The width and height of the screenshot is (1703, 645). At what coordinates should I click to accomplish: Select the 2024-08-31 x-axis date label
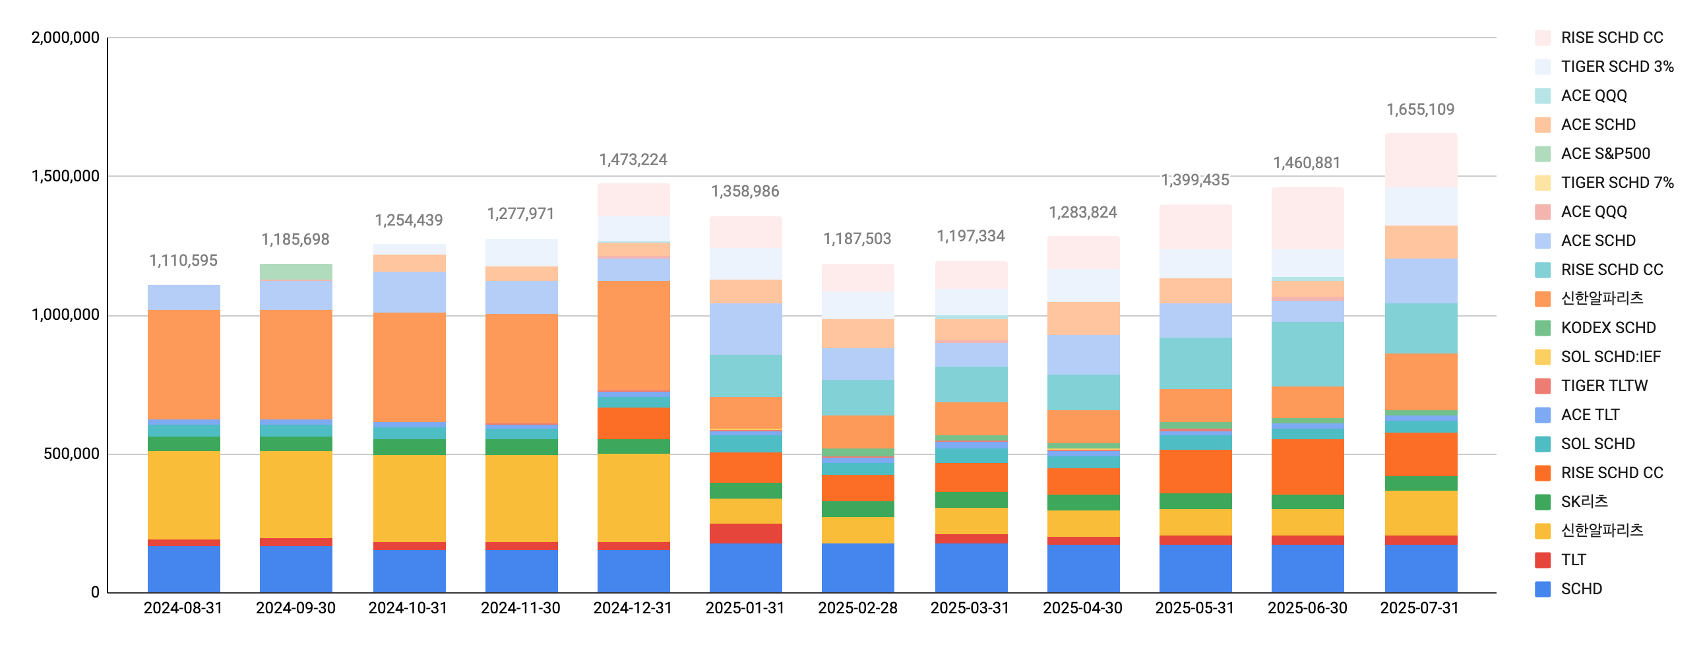coord(183,608)
